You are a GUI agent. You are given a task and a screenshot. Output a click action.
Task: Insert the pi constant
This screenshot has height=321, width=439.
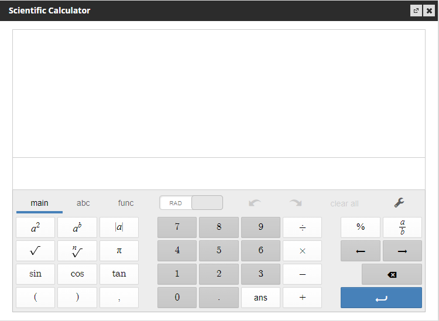click(119, 251)
